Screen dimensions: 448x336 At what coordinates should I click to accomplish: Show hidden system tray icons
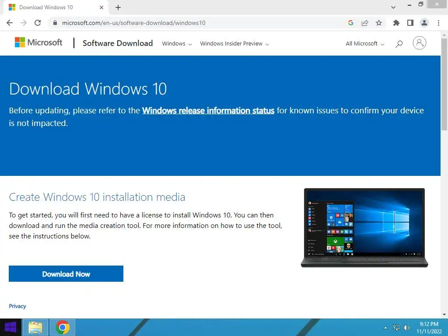386,328
